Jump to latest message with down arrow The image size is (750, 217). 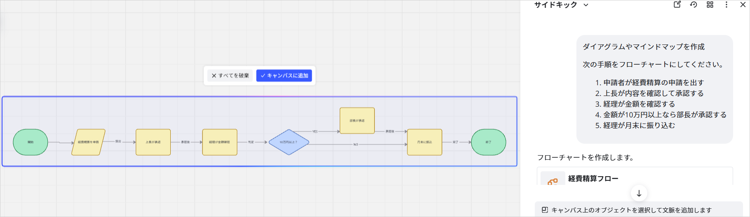pyautogui.click(x=639, y=193)
